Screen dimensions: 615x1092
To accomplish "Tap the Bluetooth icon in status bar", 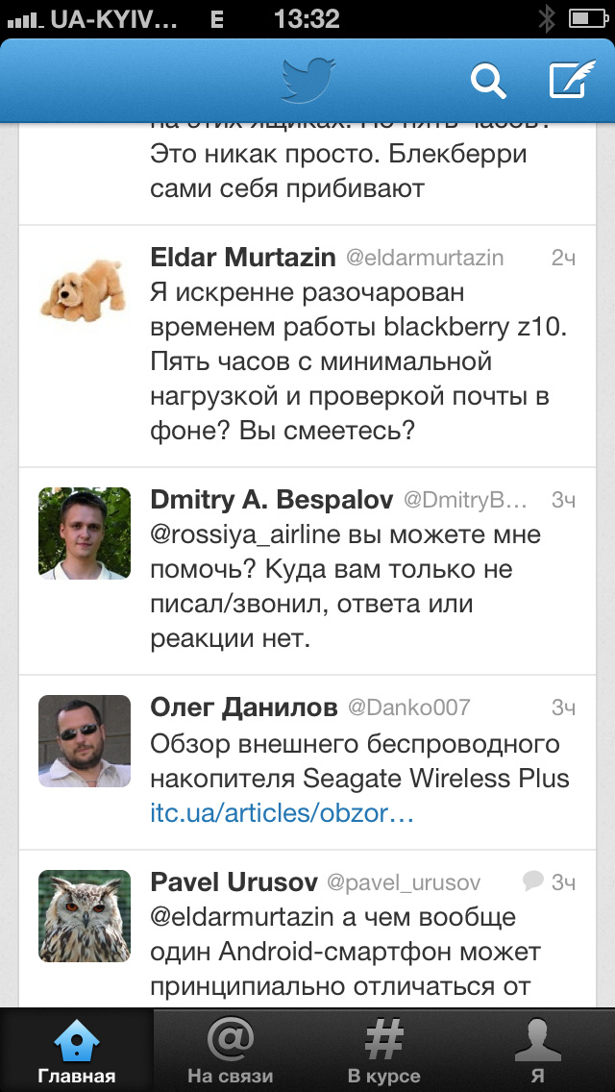I will (x=547, y=18).
